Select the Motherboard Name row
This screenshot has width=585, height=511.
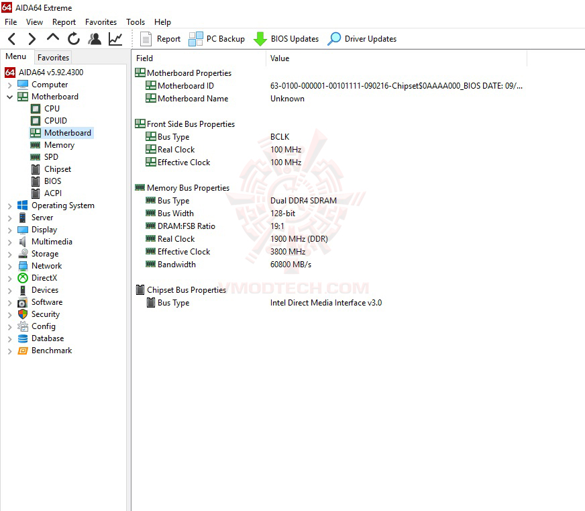pos(225,99)
